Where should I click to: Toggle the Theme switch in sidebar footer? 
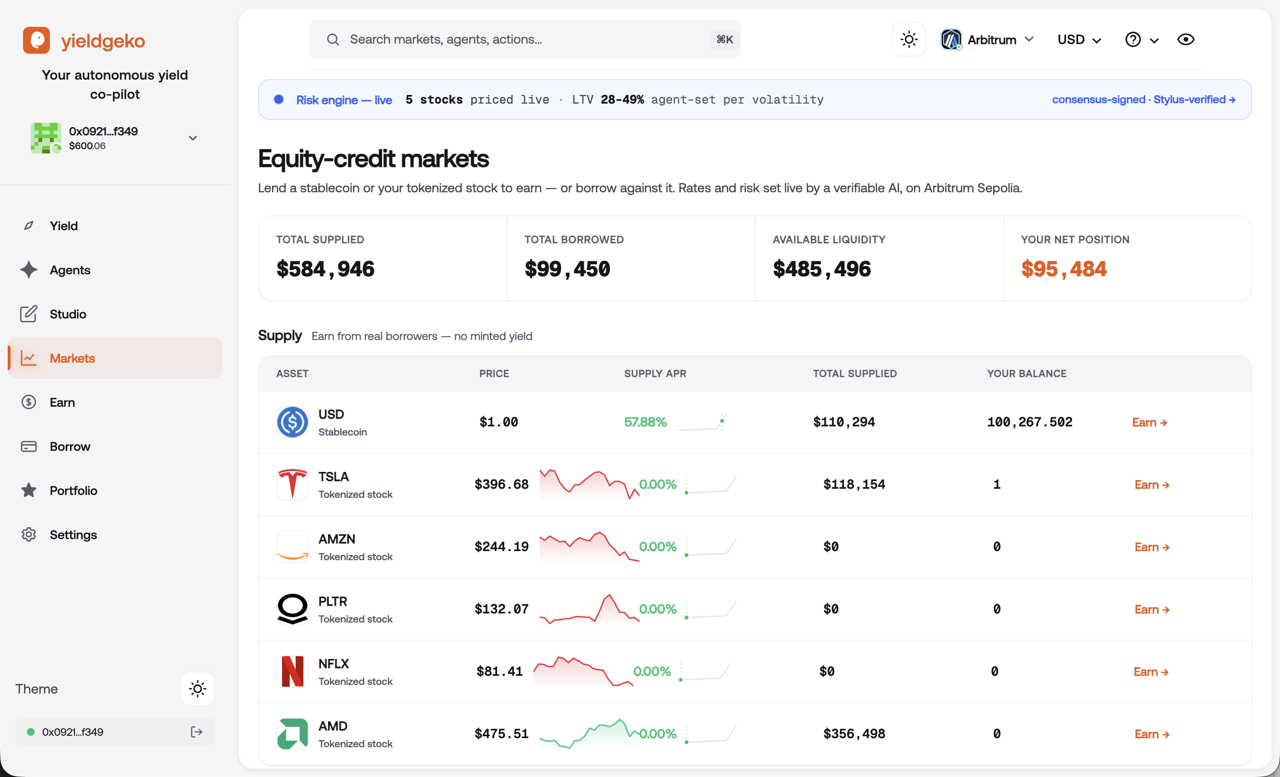coord(197,689)
